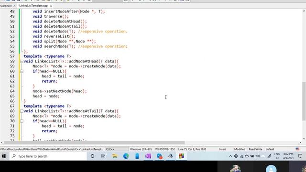Open Skype from the taskbar
The height and width of the screenshot is (172, 306).
(159, 156)
